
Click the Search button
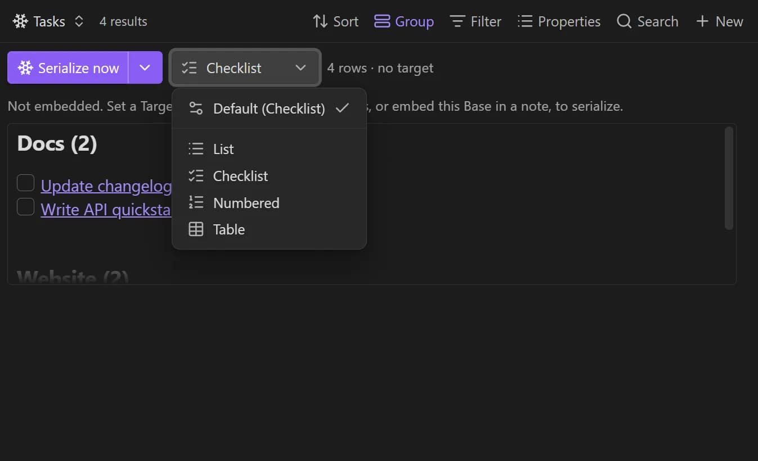(x=647, y=21)
